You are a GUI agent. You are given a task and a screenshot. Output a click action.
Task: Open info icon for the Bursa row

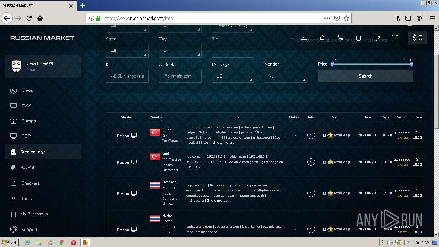click(x=311, y=135)
